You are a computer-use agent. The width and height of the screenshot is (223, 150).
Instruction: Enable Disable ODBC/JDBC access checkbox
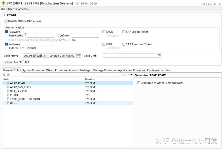point(6,21)
